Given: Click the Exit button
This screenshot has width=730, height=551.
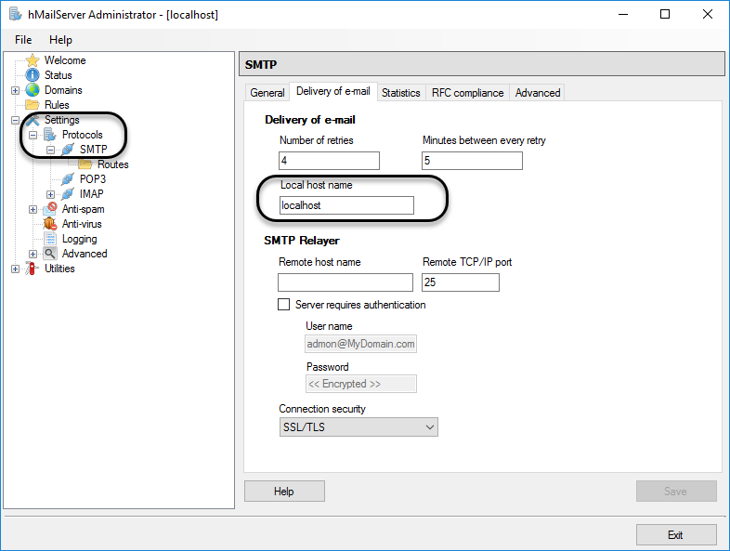Looking at the screenshot, I should tap(676, 534).
